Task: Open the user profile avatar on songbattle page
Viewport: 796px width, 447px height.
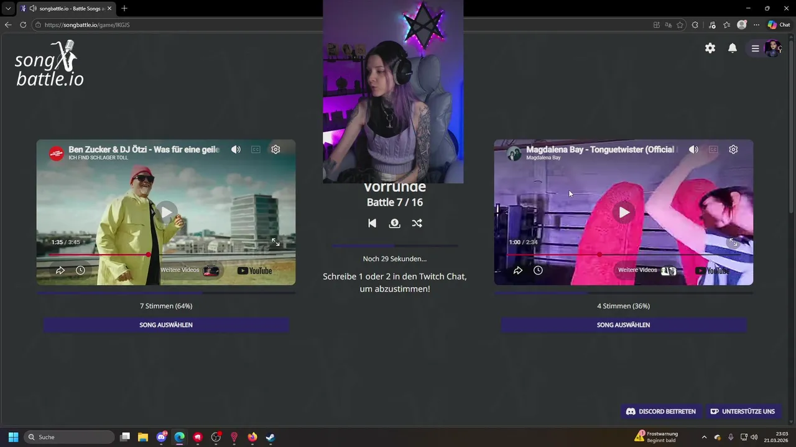Action: pos(772,48)
